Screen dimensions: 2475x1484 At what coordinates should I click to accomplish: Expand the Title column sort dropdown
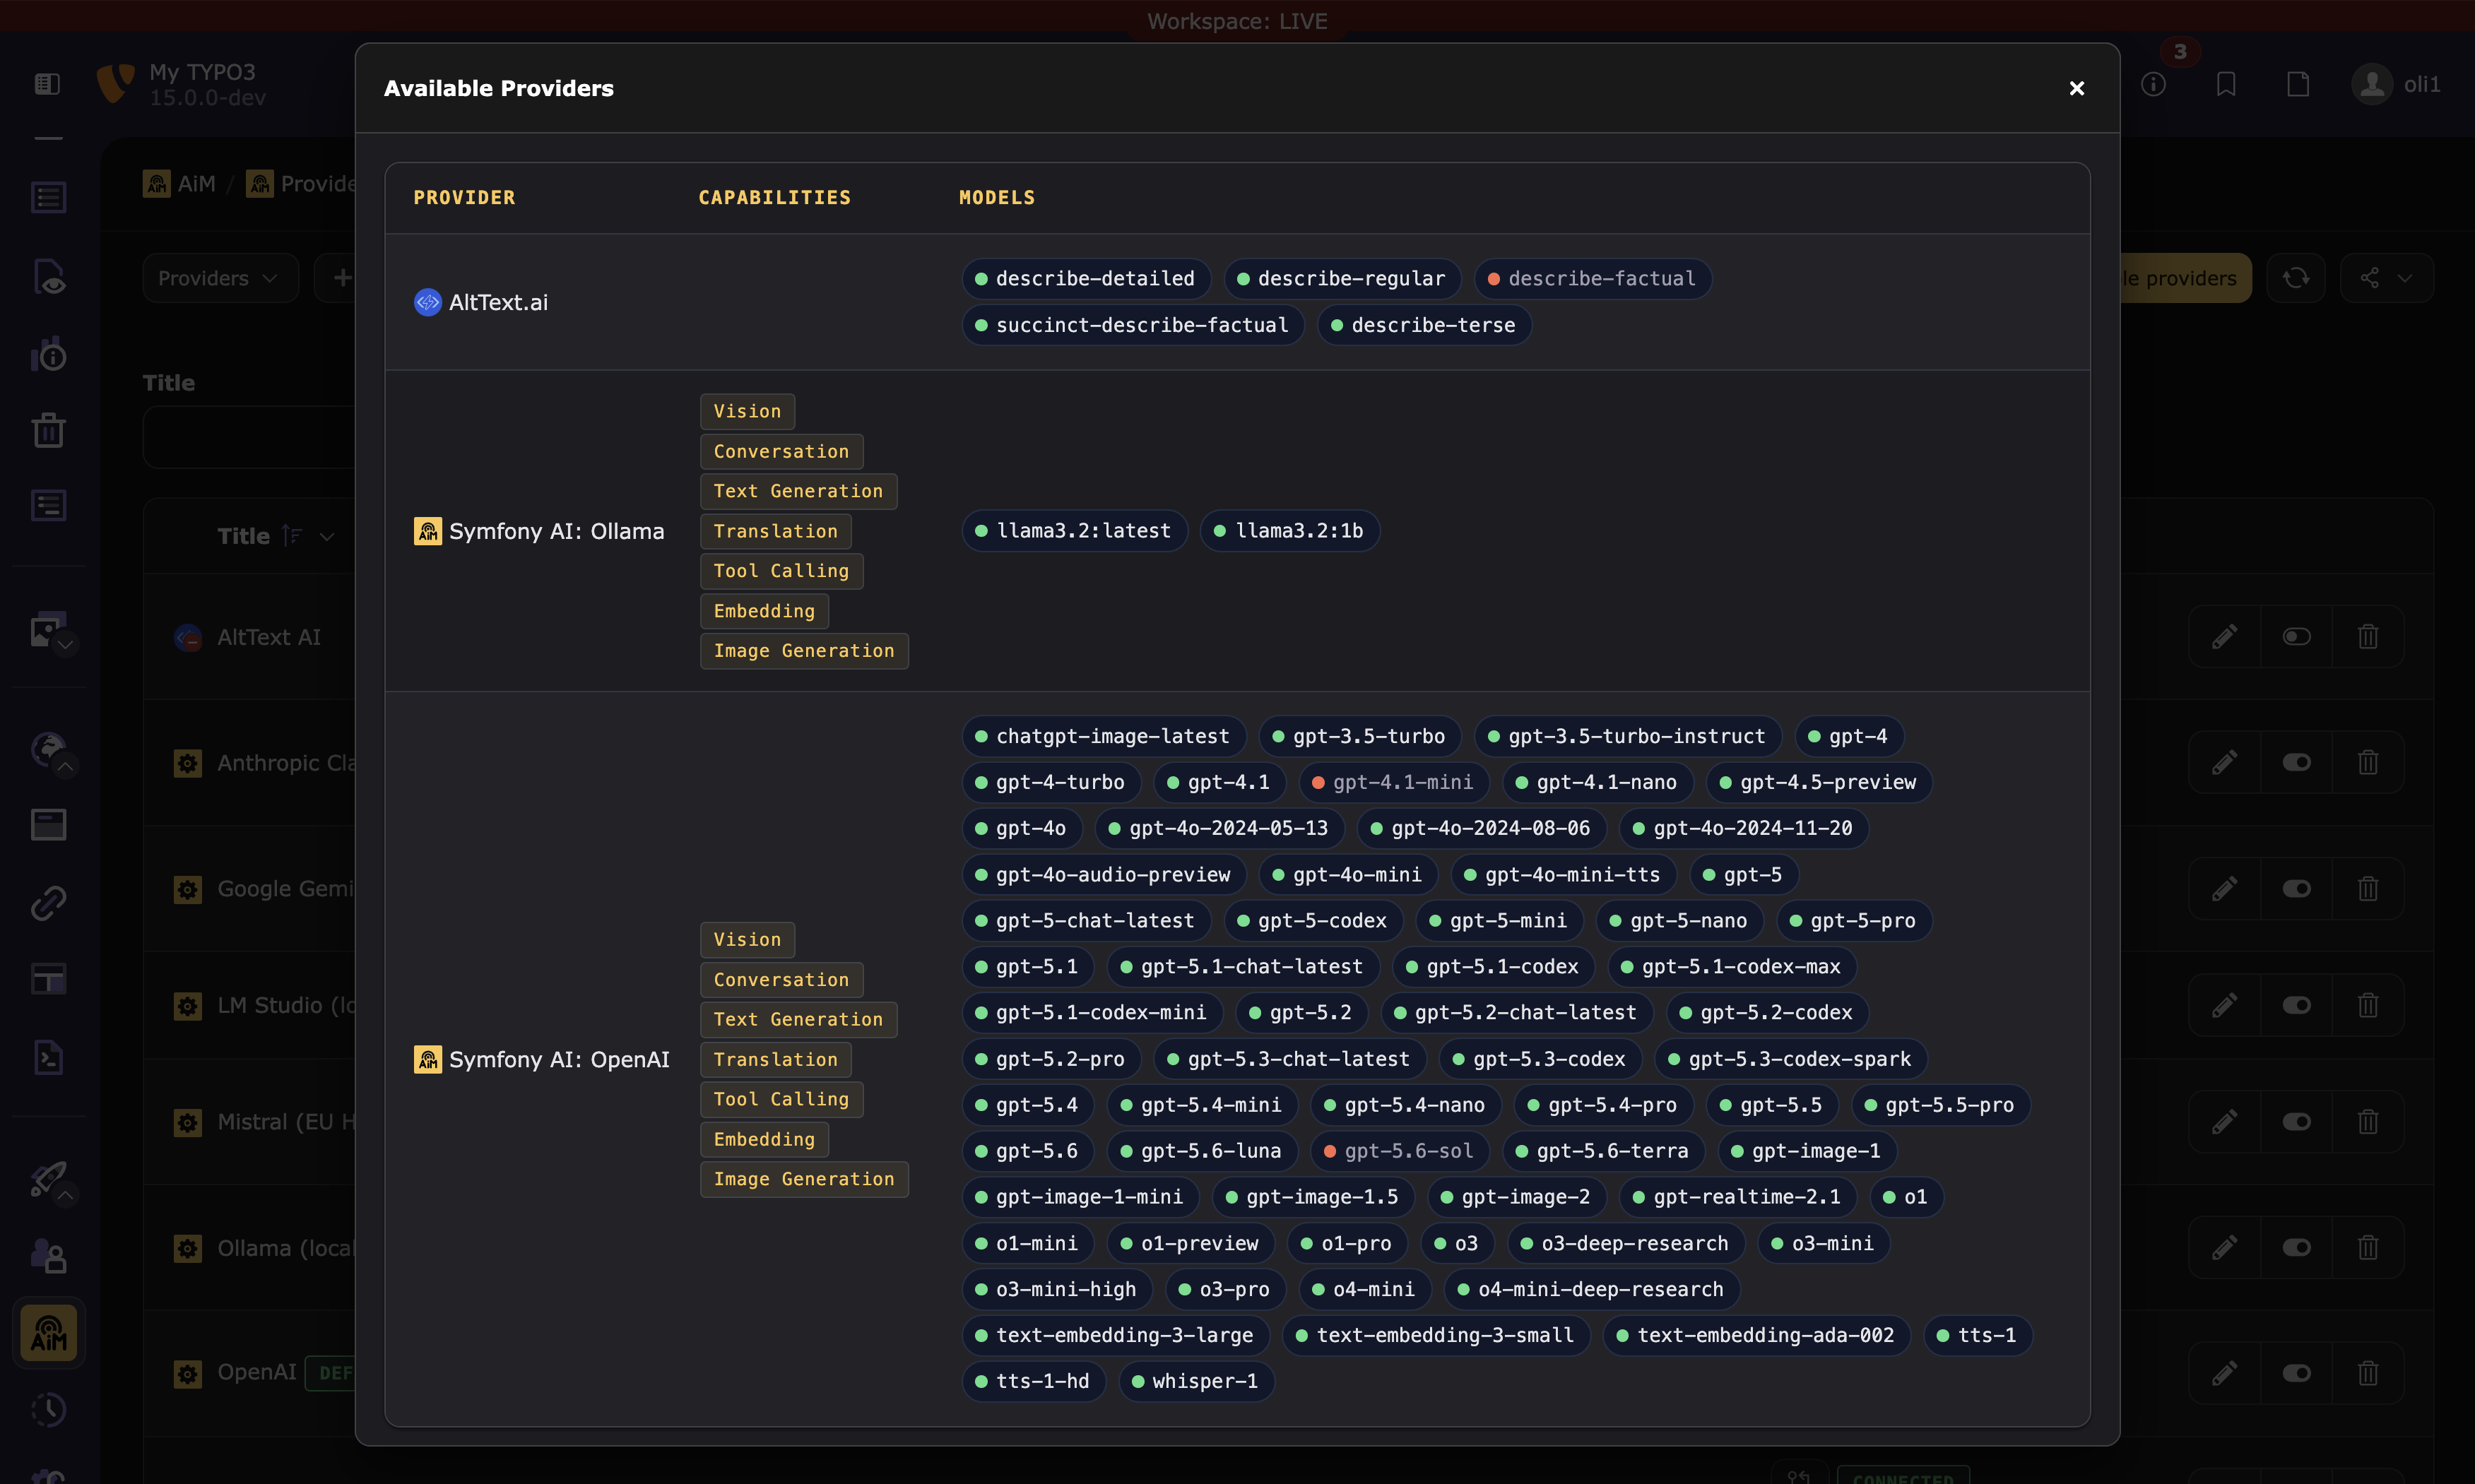click(x=326, y=537)
